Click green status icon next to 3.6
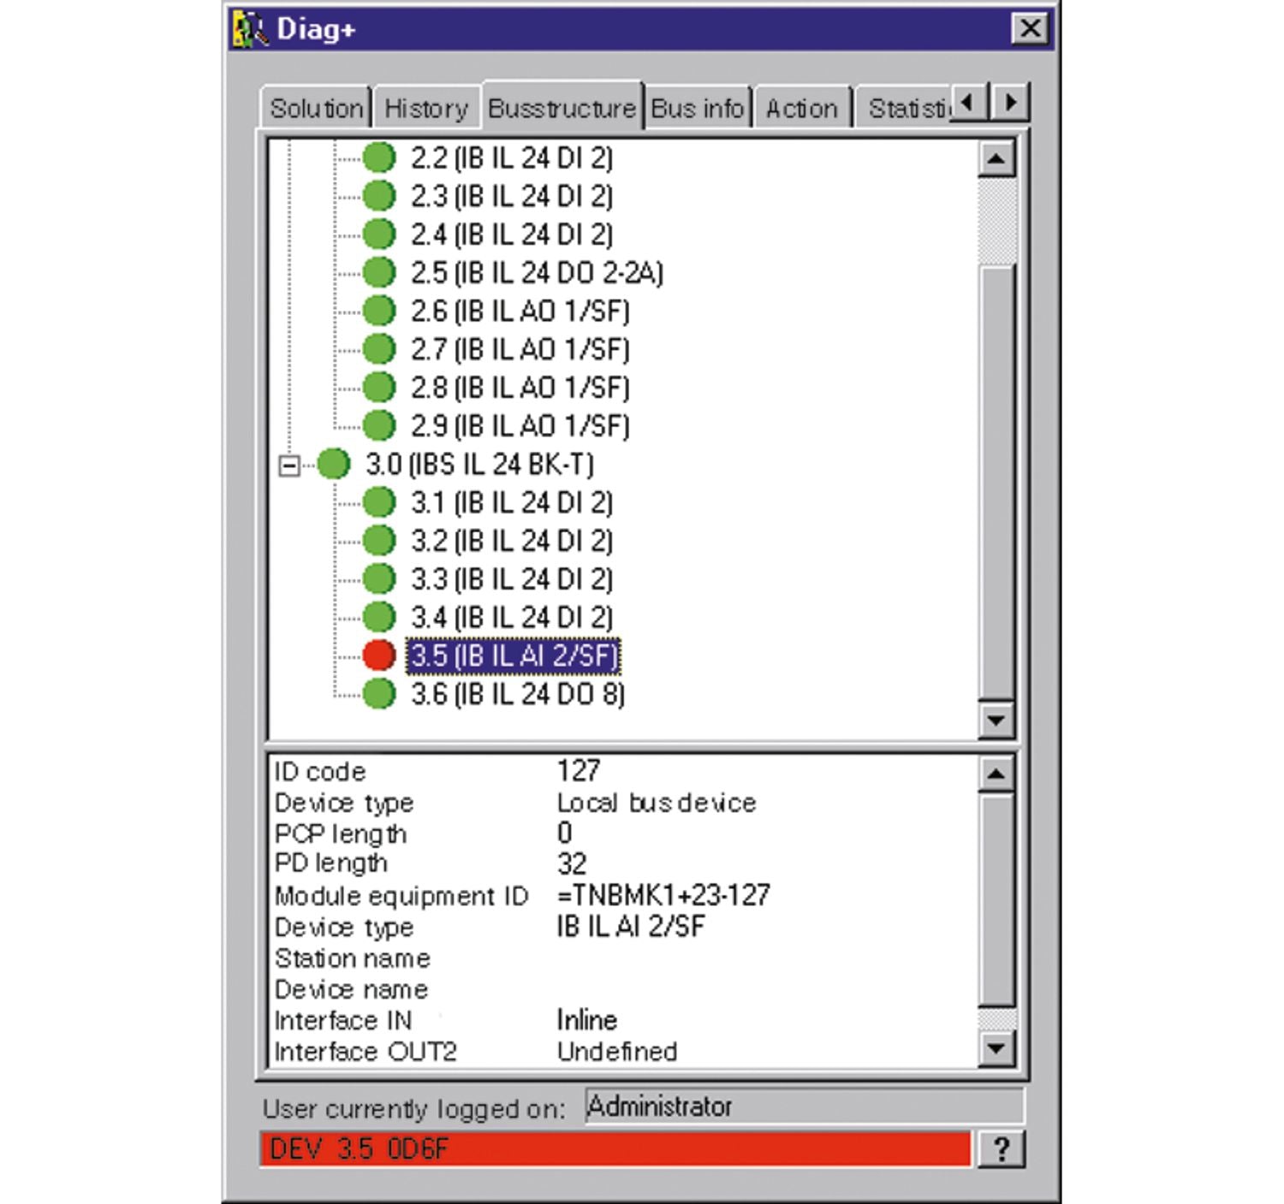Viewport: 1284px width, 1204px height. [378, 694]
